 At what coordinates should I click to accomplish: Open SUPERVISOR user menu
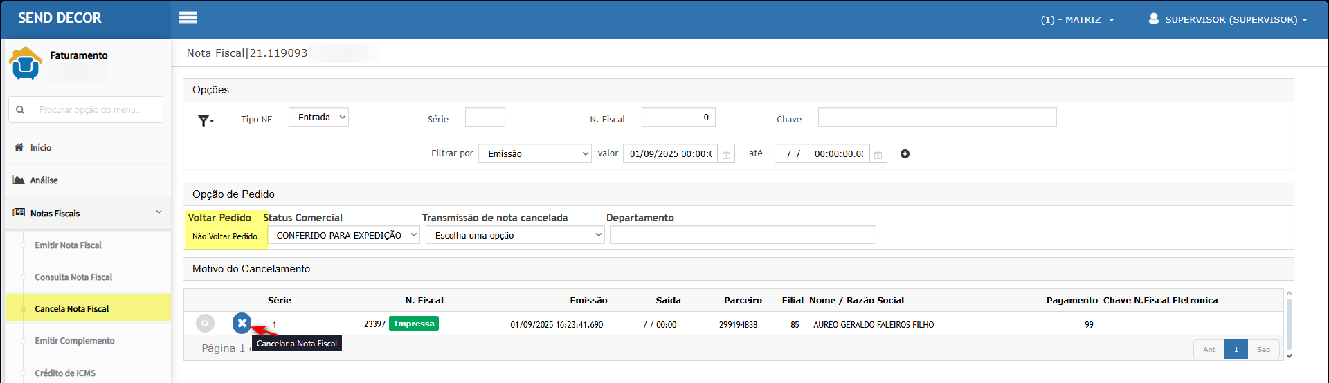click(1227, 19)
